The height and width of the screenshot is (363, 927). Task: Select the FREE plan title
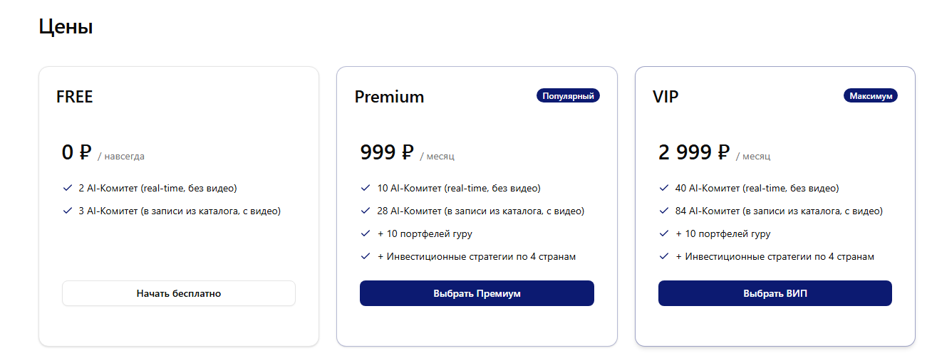pyautogui.click(x=75, y=97)
